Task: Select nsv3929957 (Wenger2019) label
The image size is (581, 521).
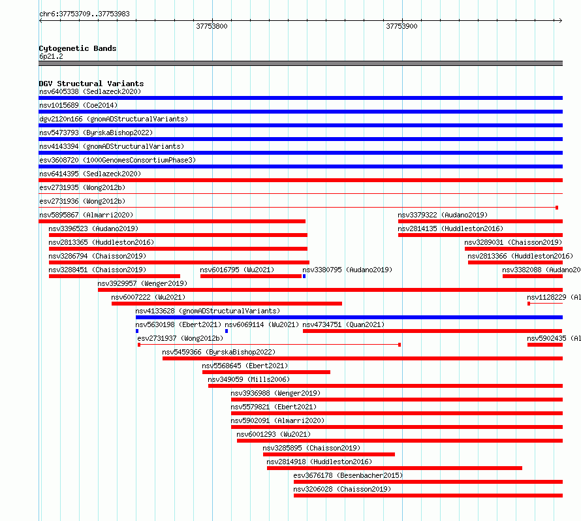Action: coord(142,283)
